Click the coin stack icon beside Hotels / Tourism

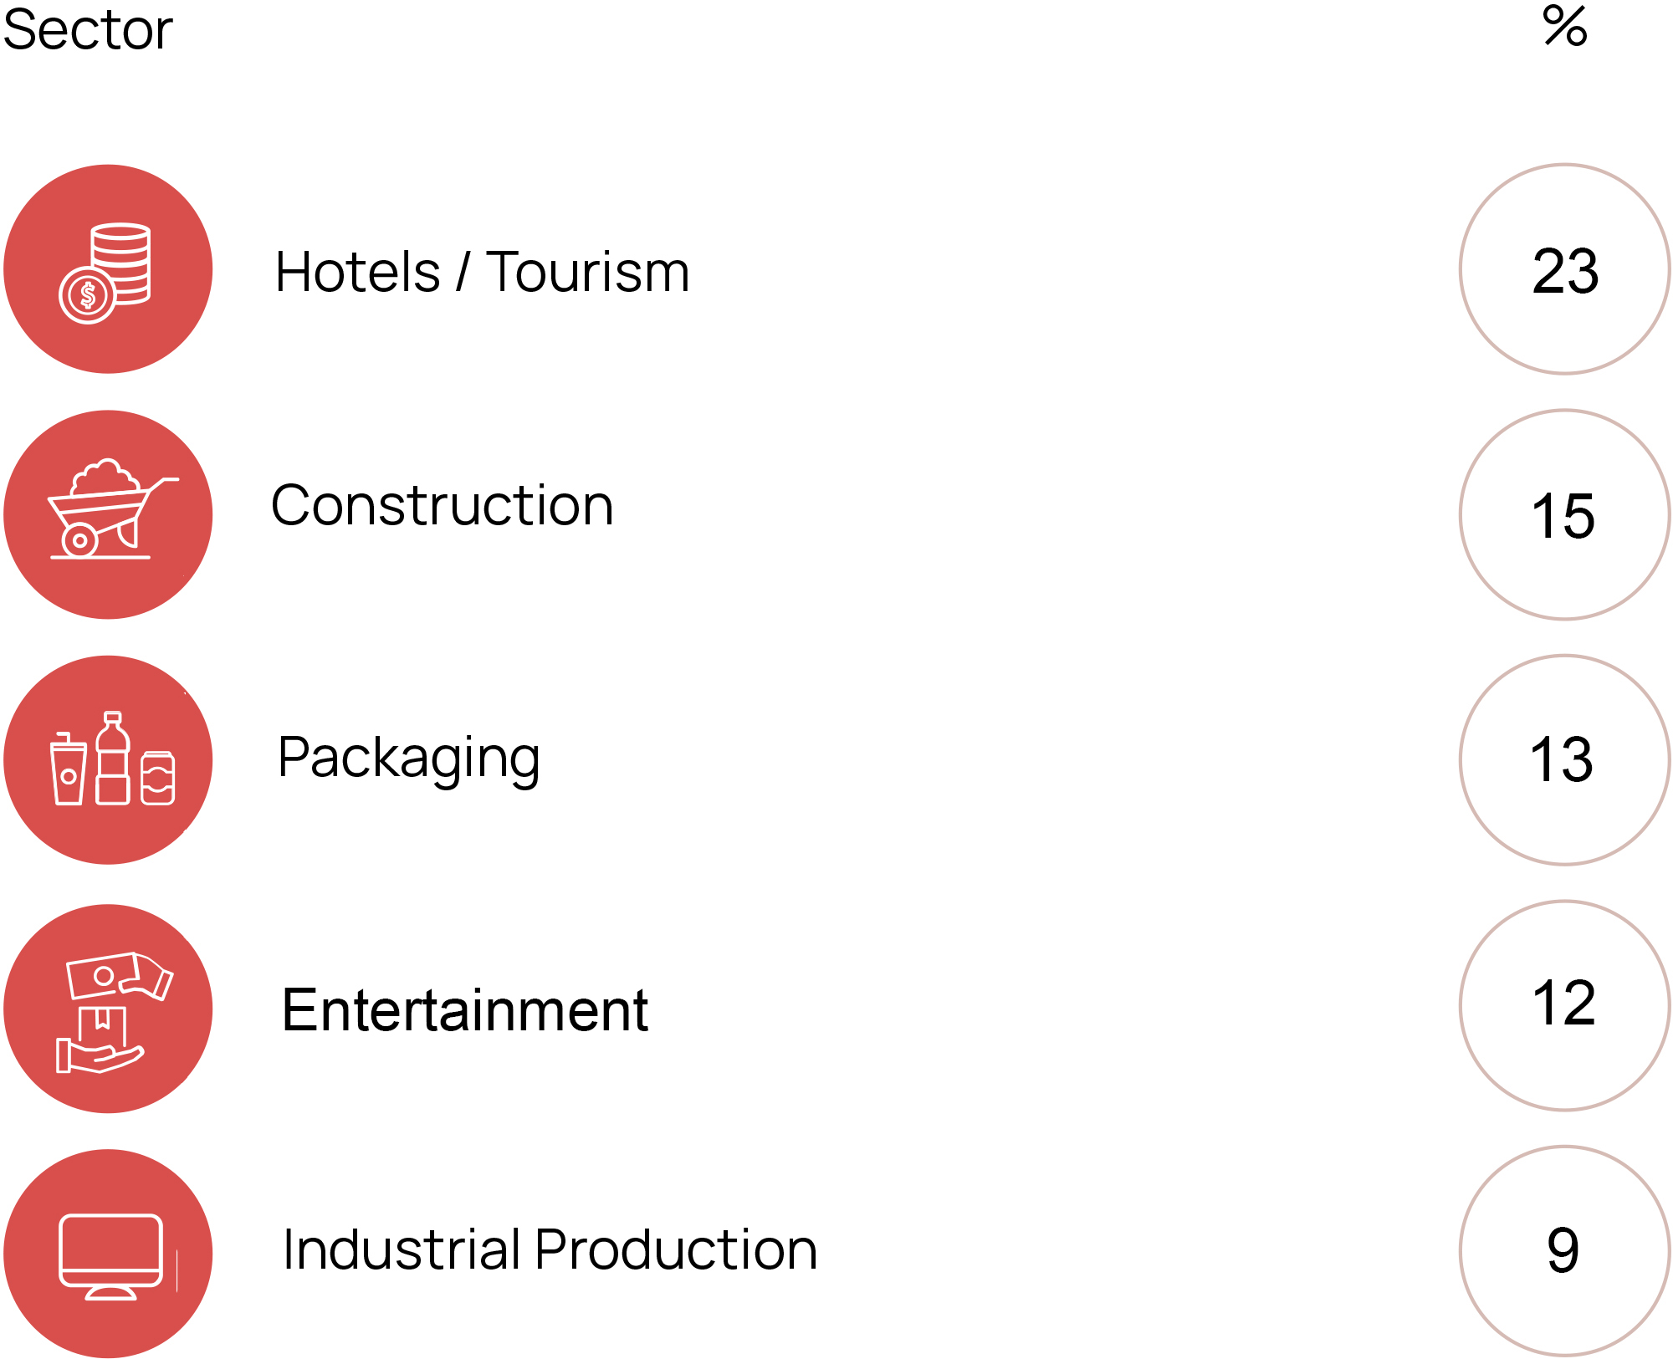tap(108, 269)
